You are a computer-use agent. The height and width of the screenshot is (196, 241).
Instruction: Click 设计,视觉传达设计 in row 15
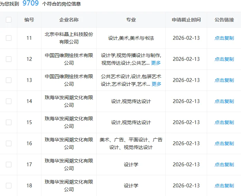(x=131, y=122)
